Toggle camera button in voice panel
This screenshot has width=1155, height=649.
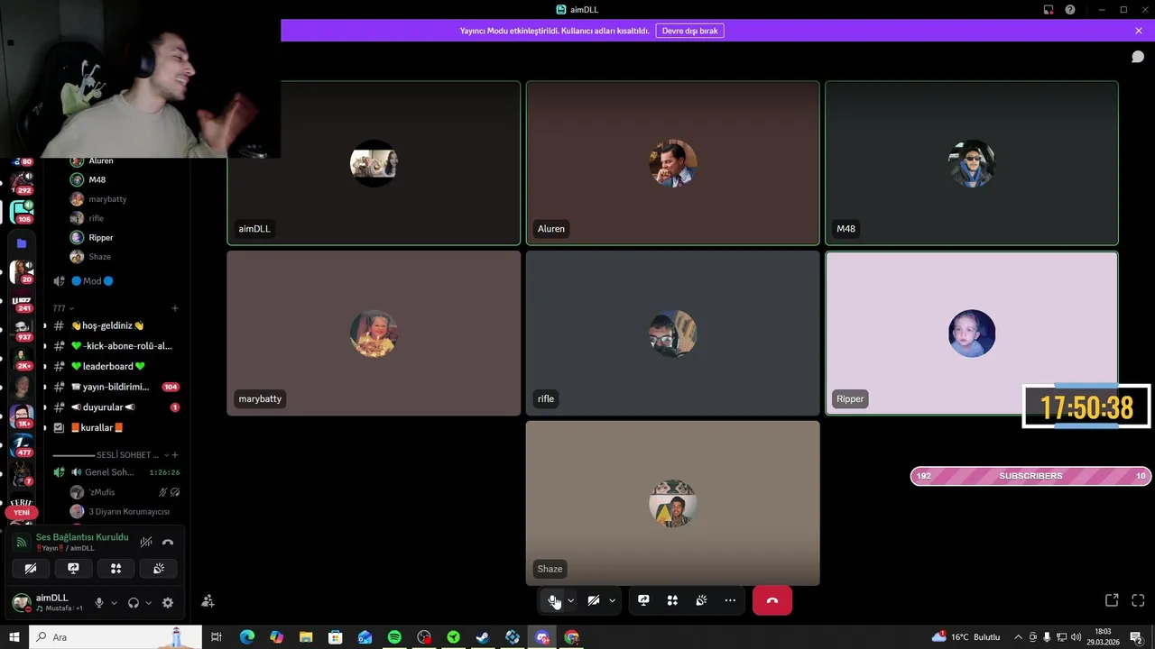tap(31, 569)
